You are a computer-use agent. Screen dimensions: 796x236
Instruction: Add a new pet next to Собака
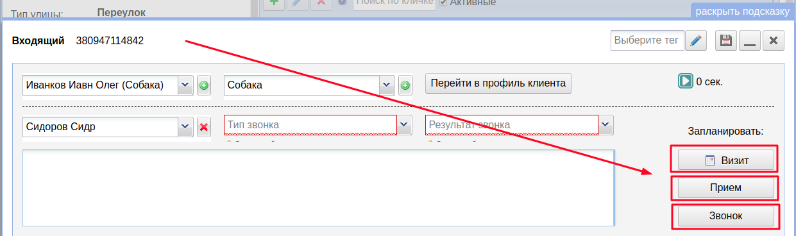tap(405, 85)
